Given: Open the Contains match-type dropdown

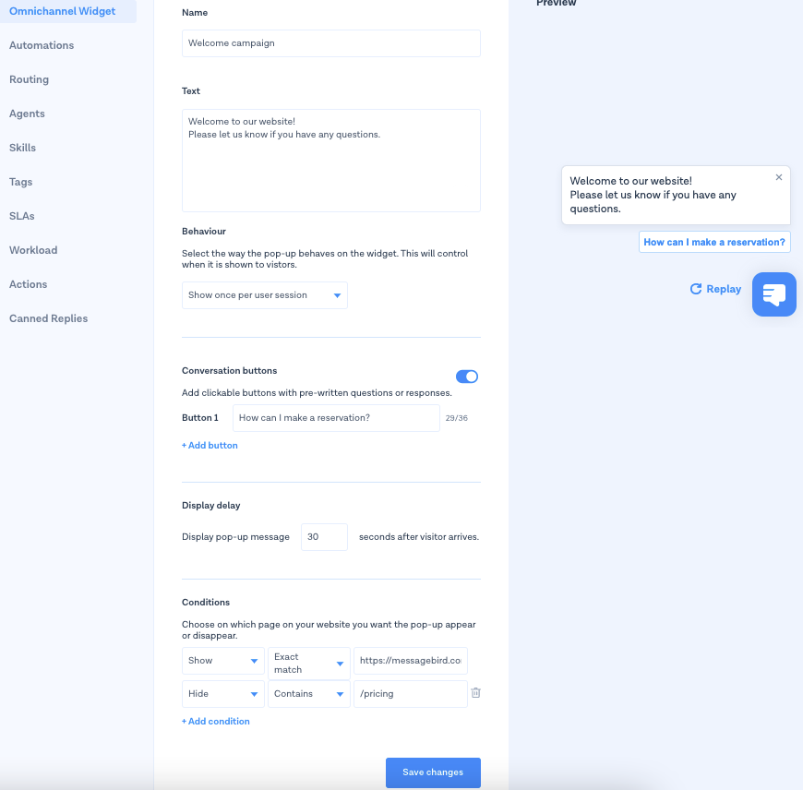Looking at the screenshot, I should (308, 694).
